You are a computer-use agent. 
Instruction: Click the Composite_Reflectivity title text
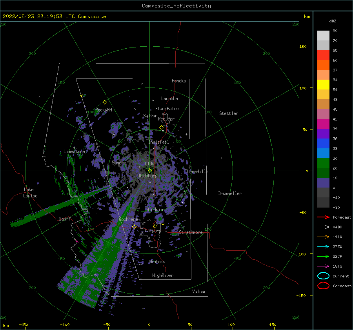coord(176,6)
